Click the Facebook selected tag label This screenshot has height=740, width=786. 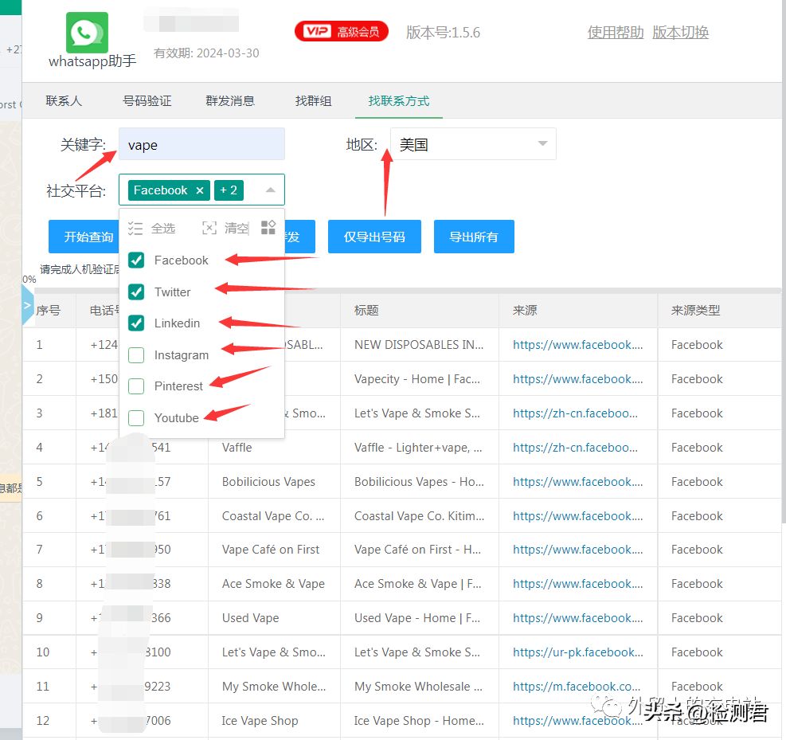pyautogui.click(x=160, y=190)
